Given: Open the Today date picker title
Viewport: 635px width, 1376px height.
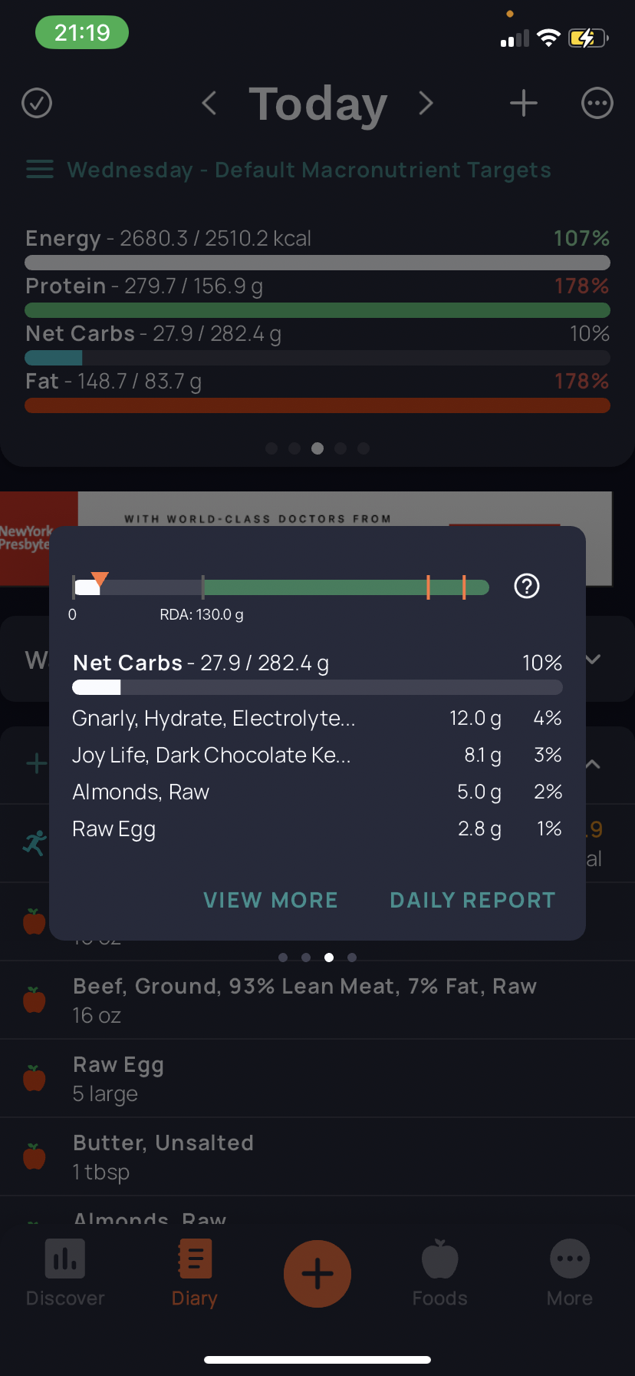Looking at the screenshot, I should tap(317, 104).
